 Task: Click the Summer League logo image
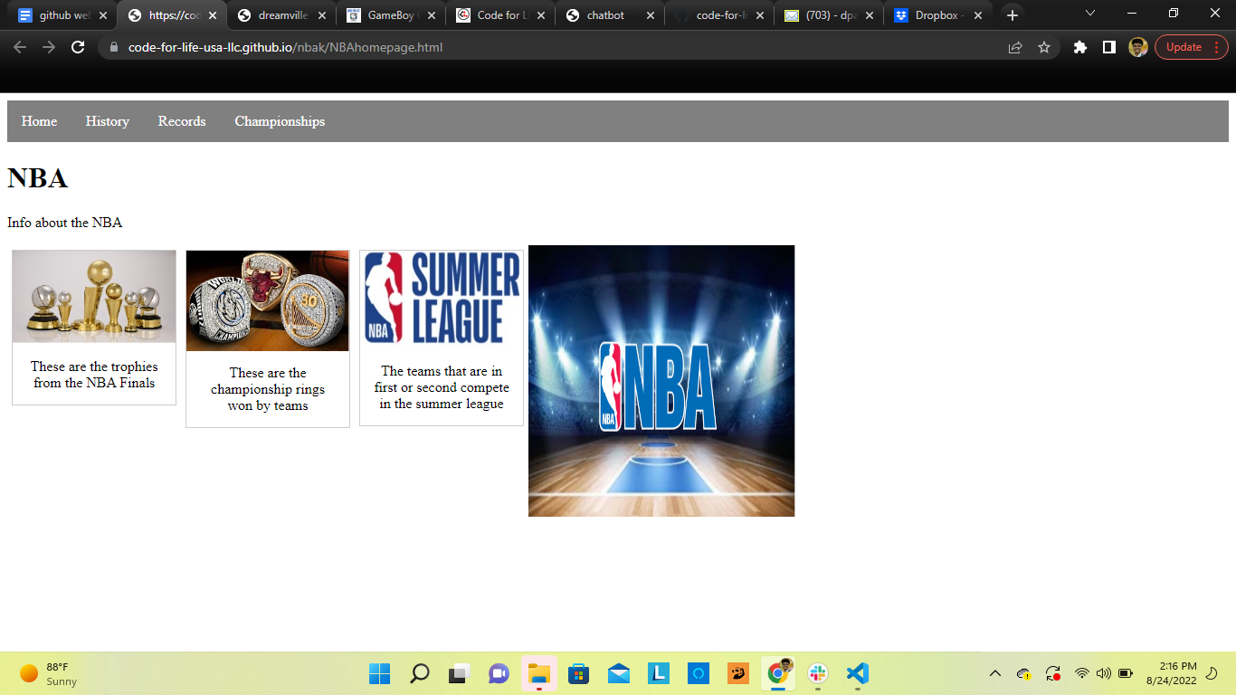pyautogui.click(x=442, y=299)
